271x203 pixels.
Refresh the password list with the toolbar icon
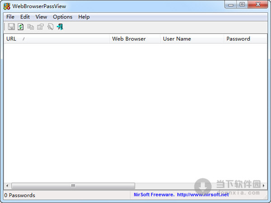(x=21, y=27)
